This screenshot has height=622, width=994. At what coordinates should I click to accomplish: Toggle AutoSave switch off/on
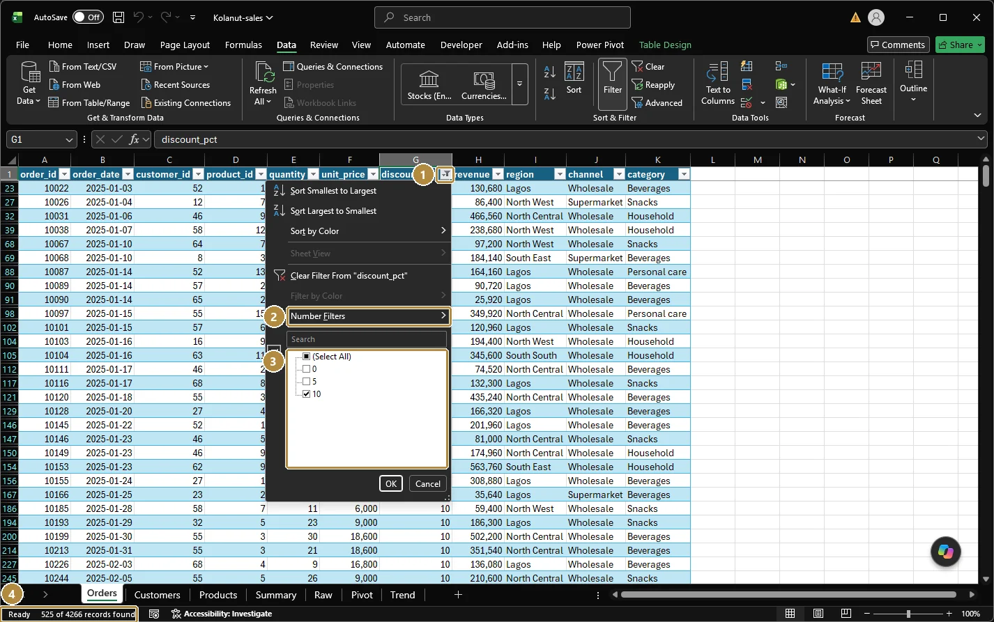click(x=88, y=17)
